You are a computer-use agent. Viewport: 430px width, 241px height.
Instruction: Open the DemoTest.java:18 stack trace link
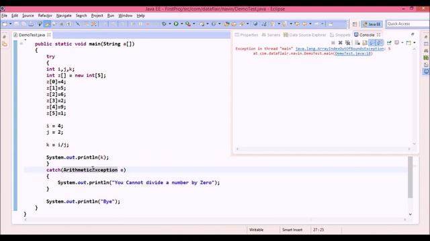coord(353,54)
